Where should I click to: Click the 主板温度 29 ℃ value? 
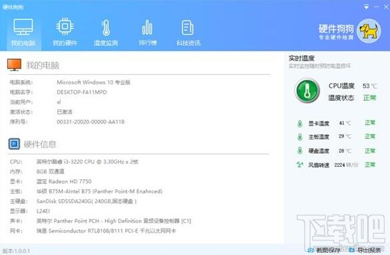[345, 136]
